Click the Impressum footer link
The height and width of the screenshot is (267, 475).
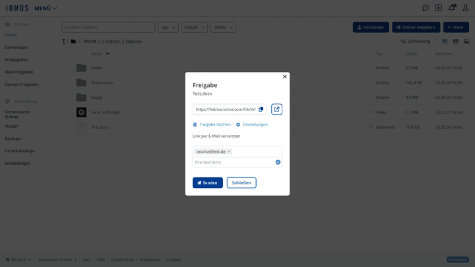(150, 260)
